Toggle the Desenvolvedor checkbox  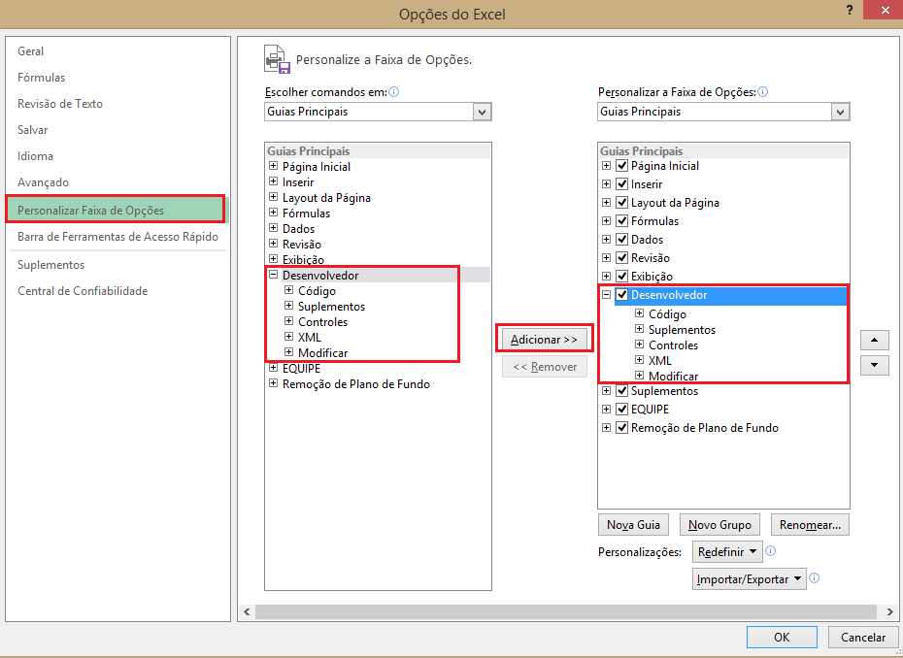coord(622,295)
